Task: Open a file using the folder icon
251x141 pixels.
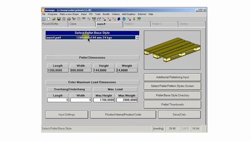Action: pos(54,19)
